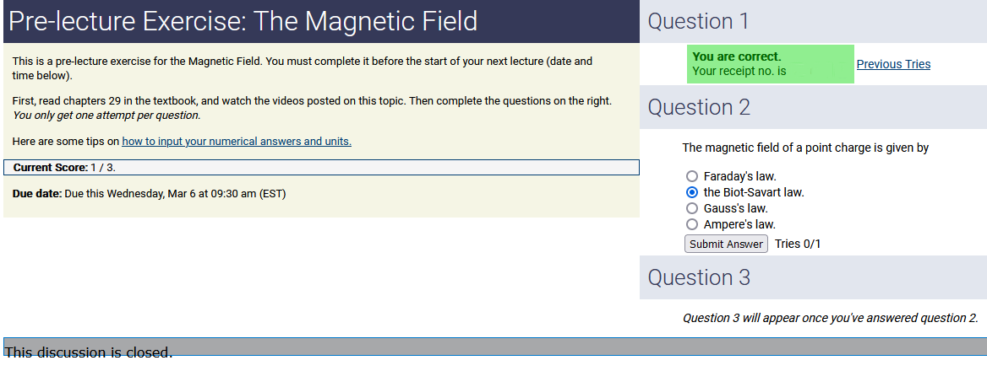
Task: Click the green 'You are correct' receipt box
Action: click(x=770, y=64)
